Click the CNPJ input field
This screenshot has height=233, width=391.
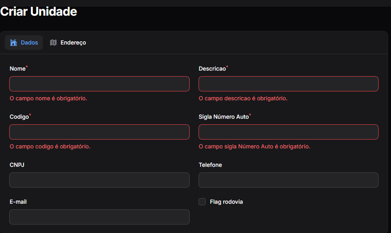[99, 180]
